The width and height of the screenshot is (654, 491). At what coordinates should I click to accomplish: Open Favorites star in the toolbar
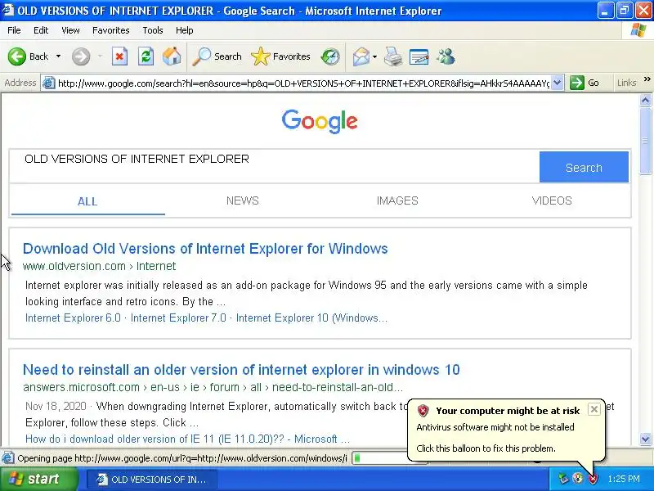[x=280, y=56]
